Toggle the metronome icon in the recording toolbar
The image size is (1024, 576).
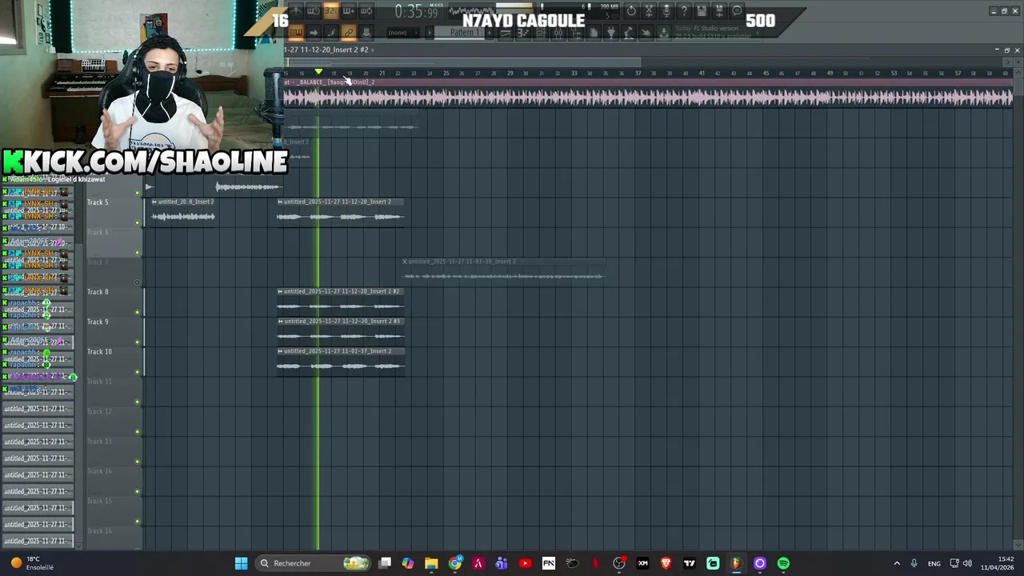297,11
